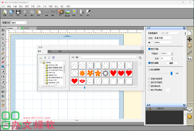Uncheck the show guides checkbox

coord(149,63)
